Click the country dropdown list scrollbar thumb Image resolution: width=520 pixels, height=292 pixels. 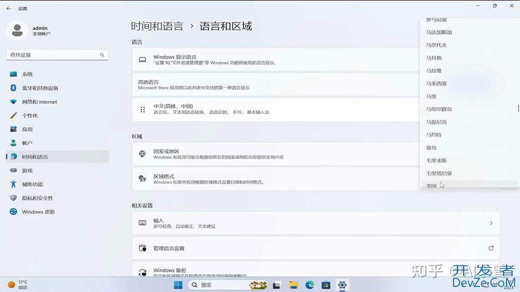click(x=518, y=108)
